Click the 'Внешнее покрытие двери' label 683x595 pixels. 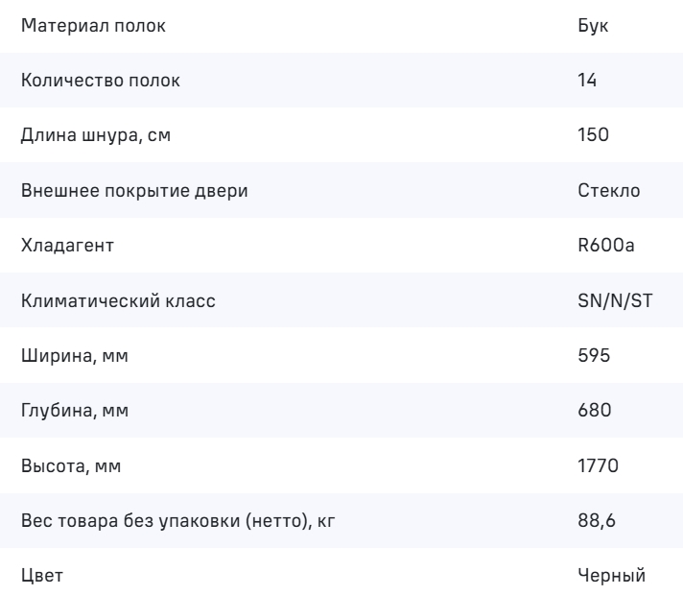tap(133, 190)
